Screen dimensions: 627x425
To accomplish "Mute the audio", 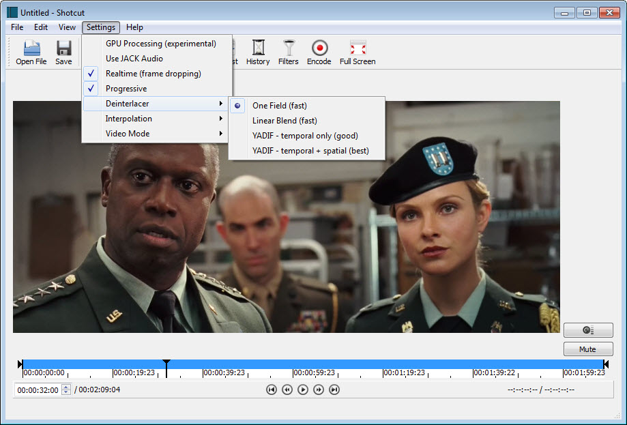I will click(x=588, y=349).
